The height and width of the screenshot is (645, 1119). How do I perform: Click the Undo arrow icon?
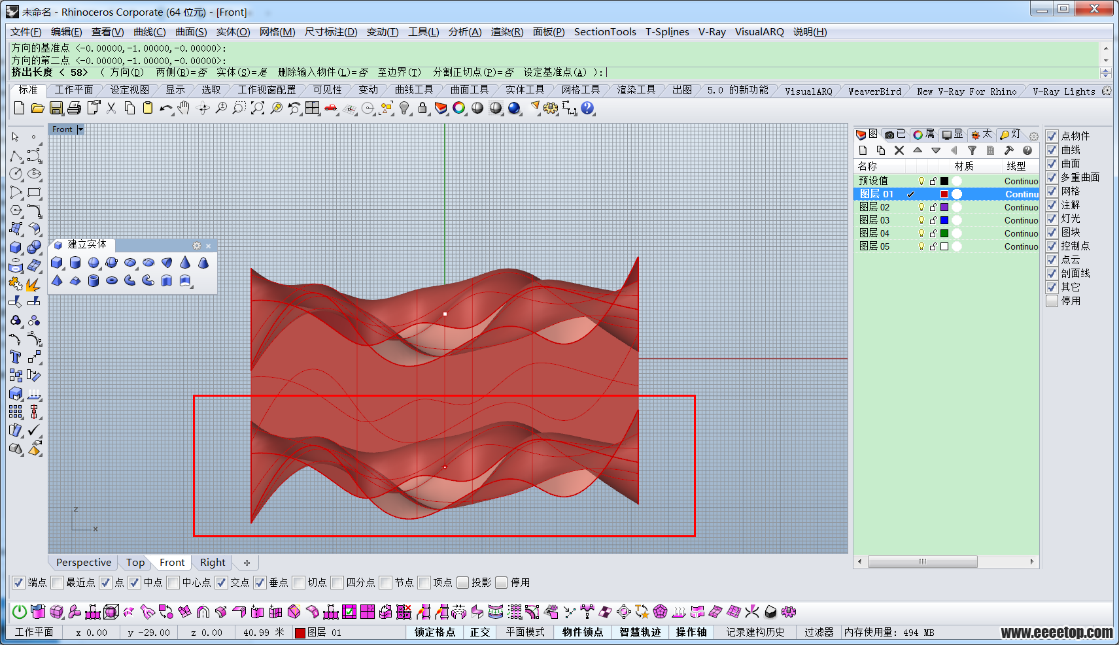pyautogui.click(x=166, y=108)
